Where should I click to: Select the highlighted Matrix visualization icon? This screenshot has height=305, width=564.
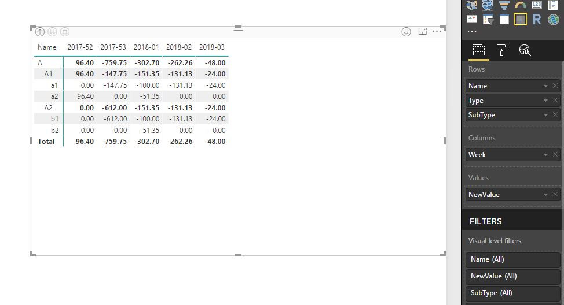(x=520, y=20)
